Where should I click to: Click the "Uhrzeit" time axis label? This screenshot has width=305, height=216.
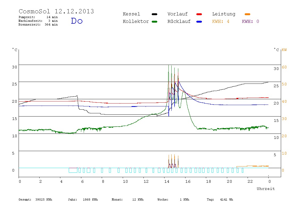point(266,189)
